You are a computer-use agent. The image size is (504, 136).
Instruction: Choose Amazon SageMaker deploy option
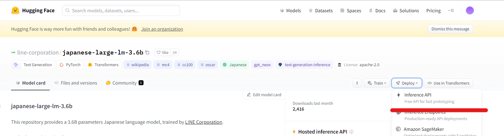(x=437, y=131)
